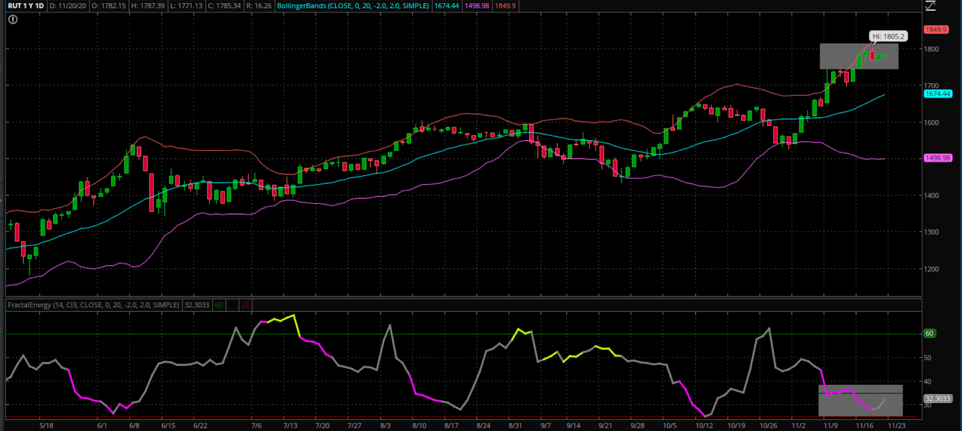Click the RUT 1 Y 1D symbol label
Viewport: 962px width, 431px height.
[x=26, y=5]
